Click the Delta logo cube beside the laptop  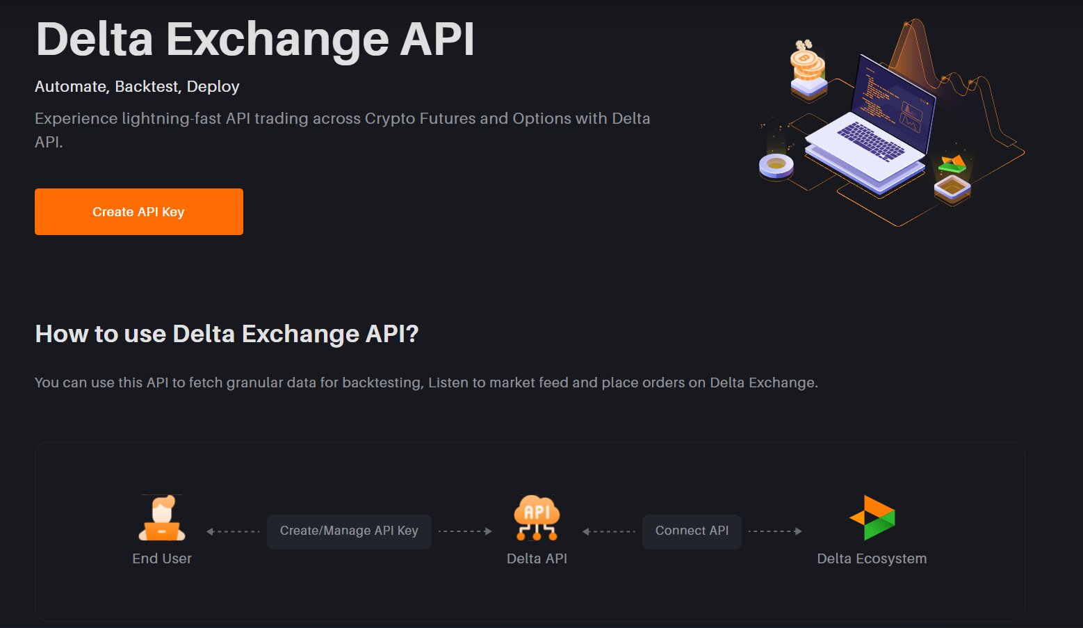[952, 179]
